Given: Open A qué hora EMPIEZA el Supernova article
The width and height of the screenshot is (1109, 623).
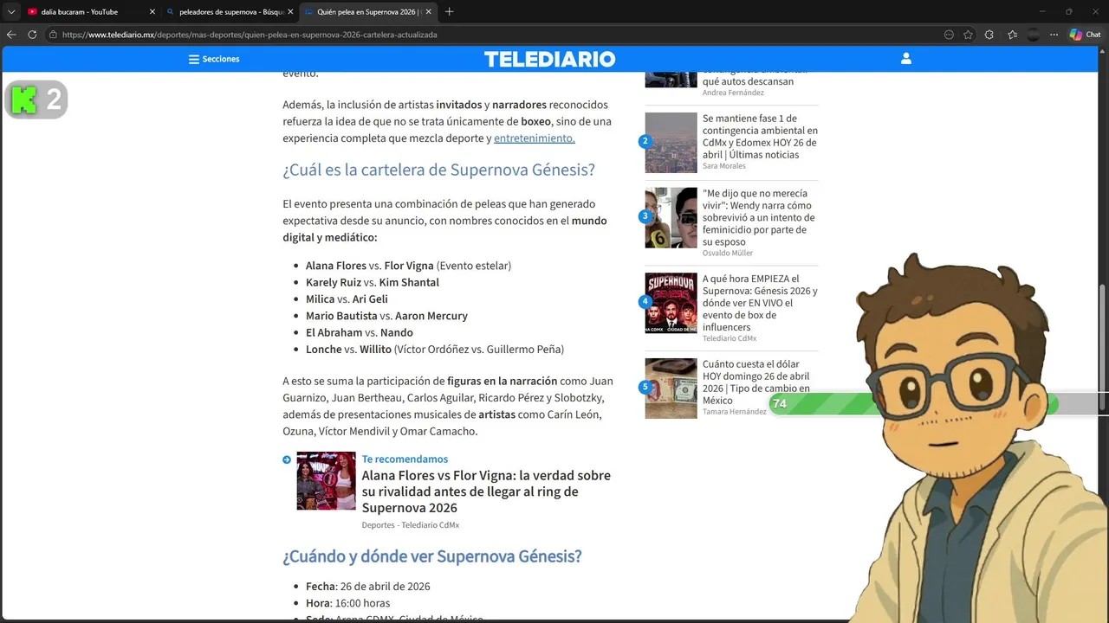Looking at the screenshot, I should click(x=760, y=303).
